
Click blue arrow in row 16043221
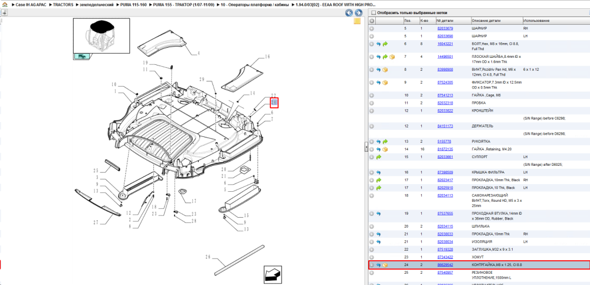click(x=379, y=44)
